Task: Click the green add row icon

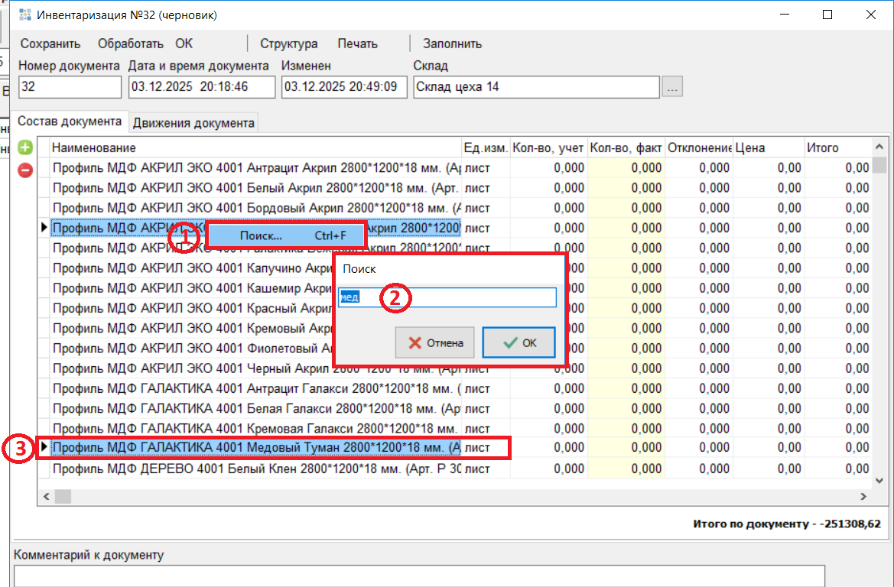Action: coord(25,148)
